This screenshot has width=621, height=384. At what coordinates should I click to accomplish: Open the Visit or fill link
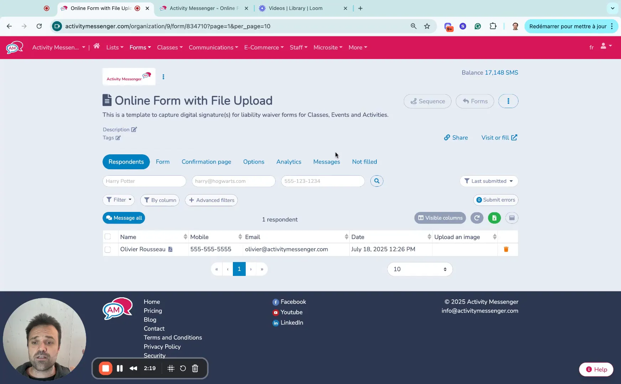pyautogui.click(x=499, y=138)
